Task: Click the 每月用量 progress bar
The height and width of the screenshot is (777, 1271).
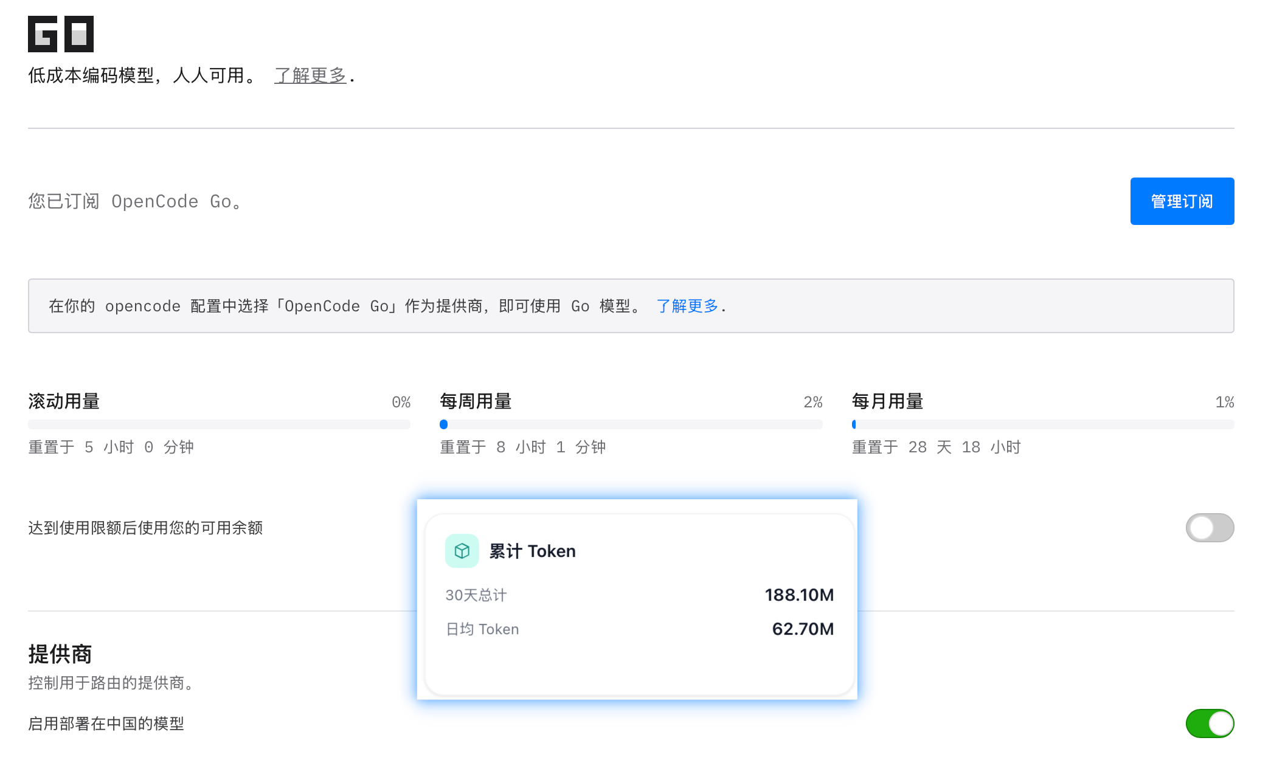Action: (x=1043, y=424)
